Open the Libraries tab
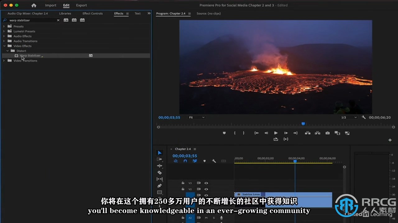The height and width of the screenshot is (223, 398). 65,14
